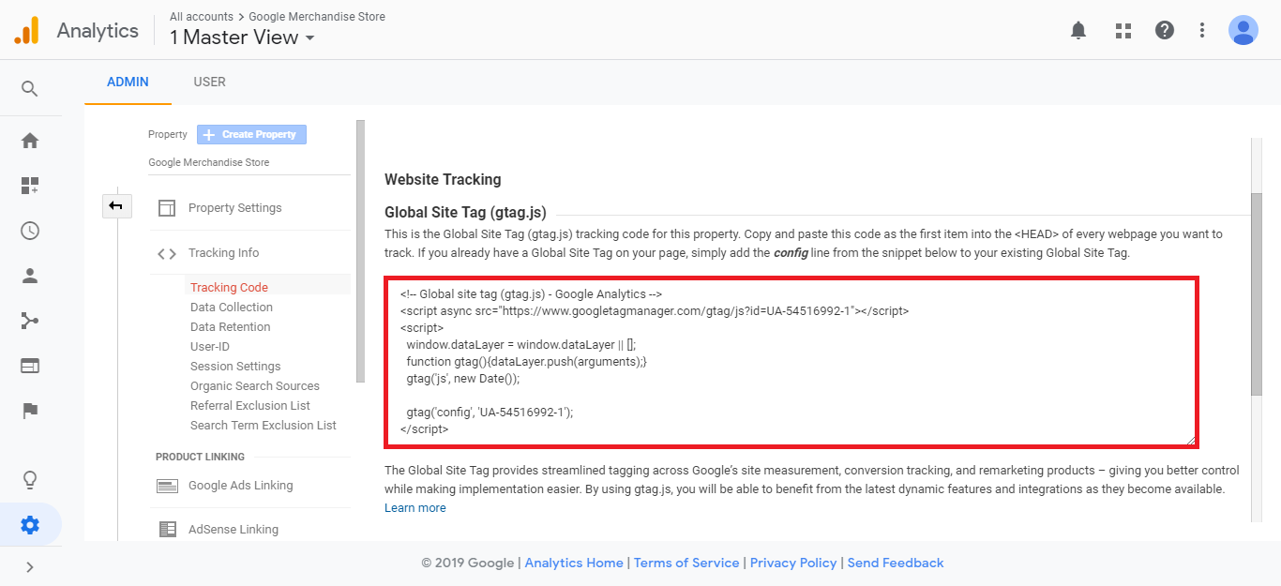
Task: Open Realtime reports clock icon
Action: [30, 231]
